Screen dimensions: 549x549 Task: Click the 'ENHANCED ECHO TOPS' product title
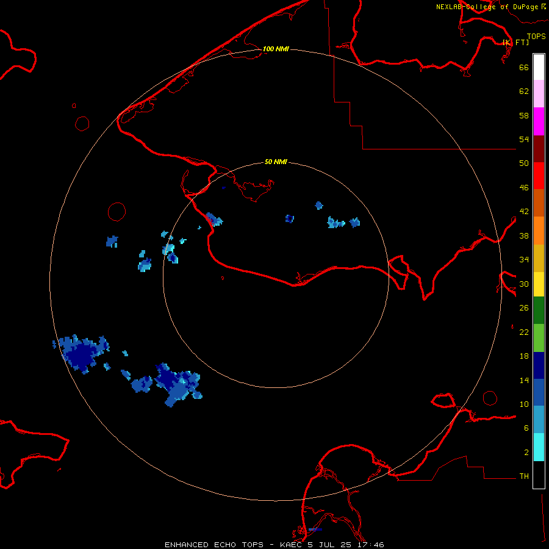point(214,545)
